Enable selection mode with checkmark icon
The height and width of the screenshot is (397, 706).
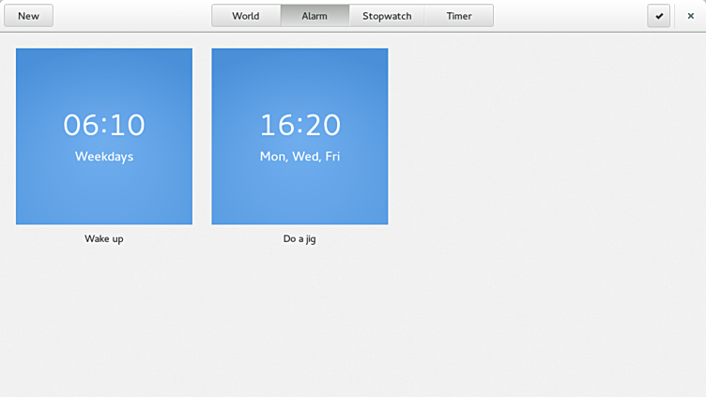(659, 16)
